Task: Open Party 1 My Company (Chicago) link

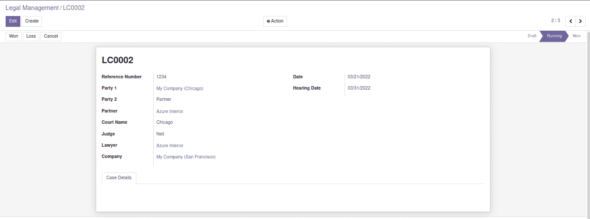Action: [180, 88]
